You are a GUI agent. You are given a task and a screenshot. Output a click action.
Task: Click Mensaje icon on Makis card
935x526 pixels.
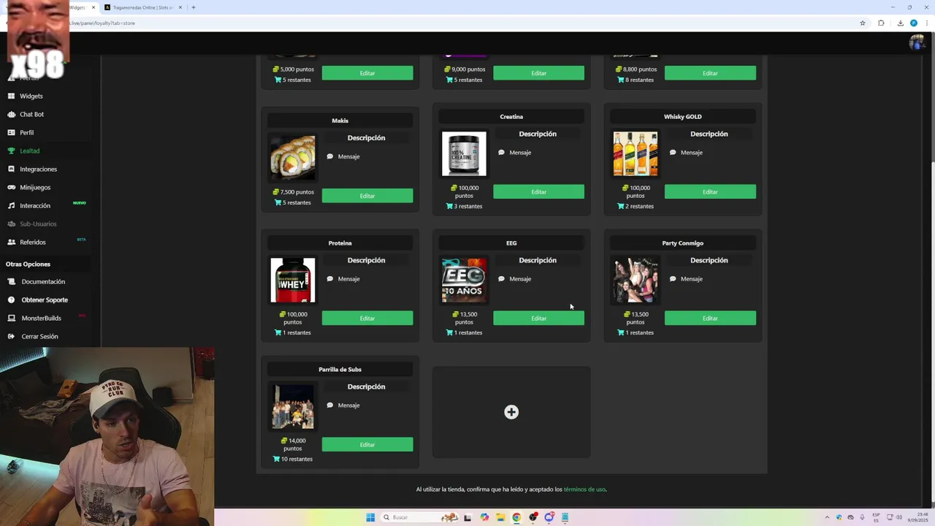tap(330, 156)
